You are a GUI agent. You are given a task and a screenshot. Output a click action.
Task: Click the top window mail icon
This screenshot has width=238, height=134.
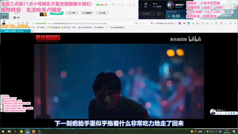pyautogui.click(x=107, y=5)
